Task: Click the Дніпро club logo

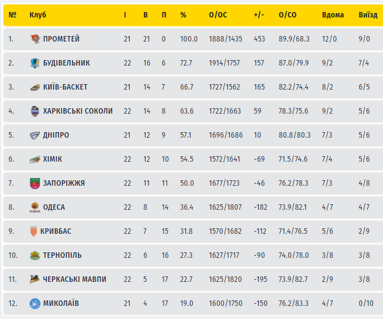Action: tap(35, 136)
